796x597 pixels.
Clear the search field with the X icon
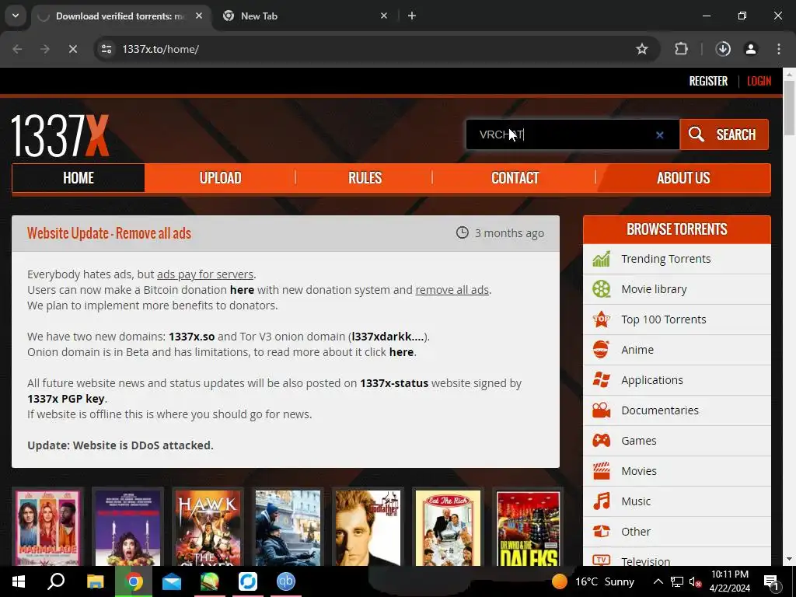[659, 135]
